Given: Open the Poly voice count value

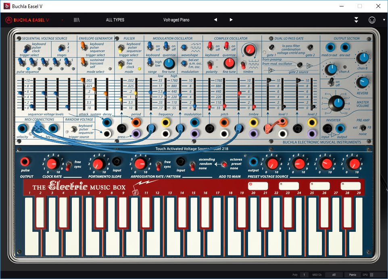Looking at the screenshot, I should 304,275.
